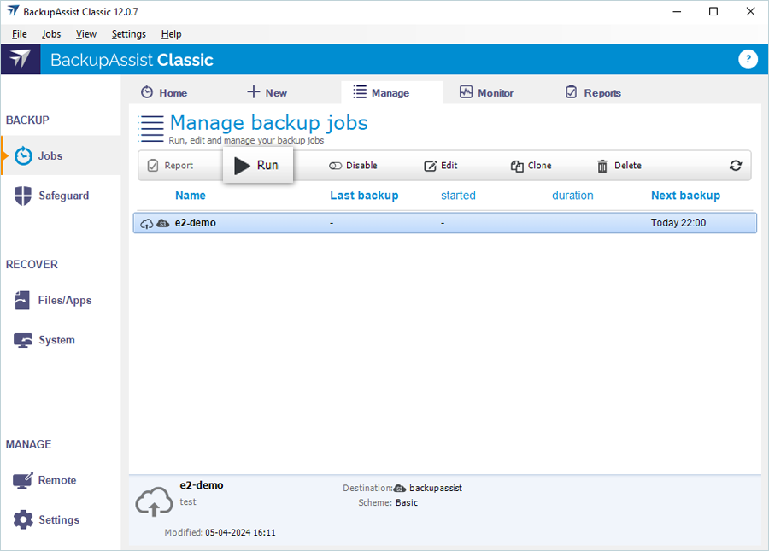Click the e2-demo title in details panel
769x551 pixels.
click(x=202, y=485)
